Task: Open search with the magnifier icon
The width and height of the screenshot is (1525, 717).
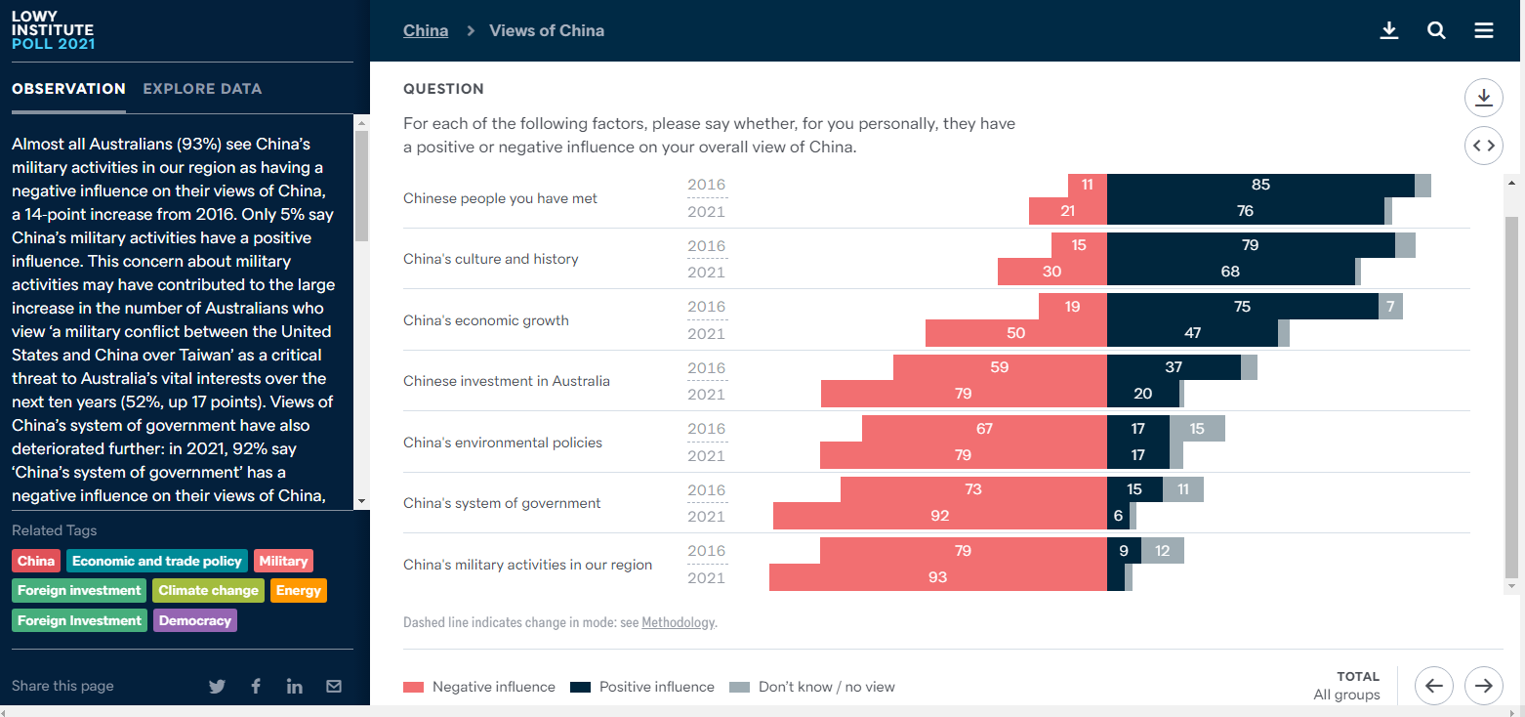Action: pyautogui.click(x=1436, y=30)
